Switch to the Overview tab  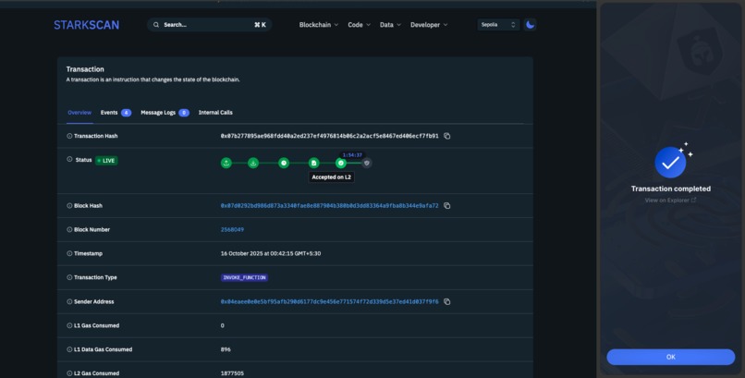pyautogui.click(x=79, y=113)
